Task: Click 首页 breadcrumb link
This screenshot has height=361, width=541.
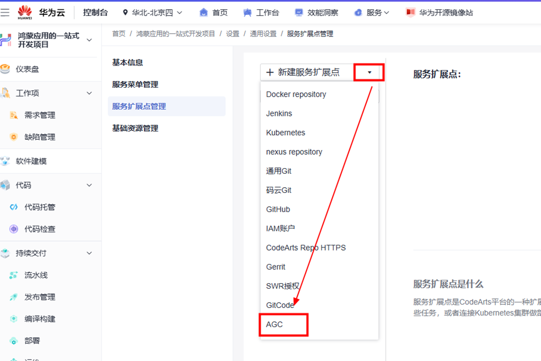Action: (119, 34)
